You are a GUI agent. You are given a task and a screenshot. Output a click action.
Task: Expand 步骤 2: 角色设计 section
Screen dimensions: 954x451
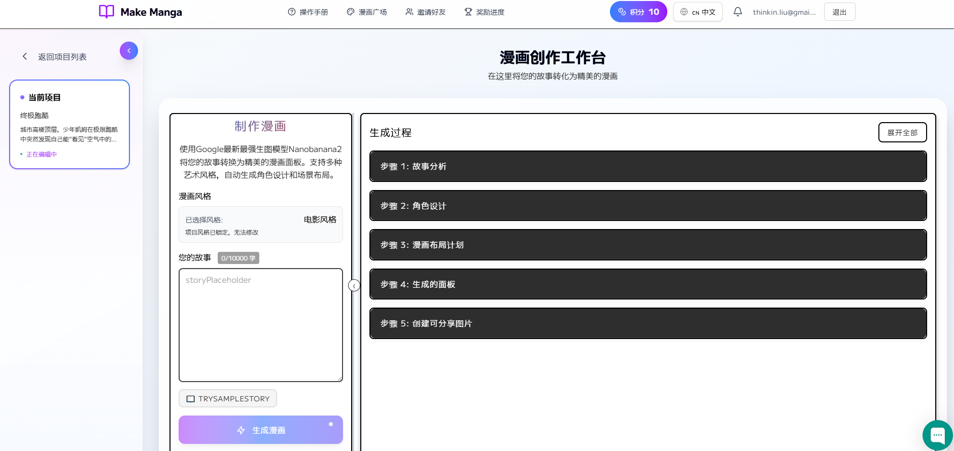(x=648, y=206)
